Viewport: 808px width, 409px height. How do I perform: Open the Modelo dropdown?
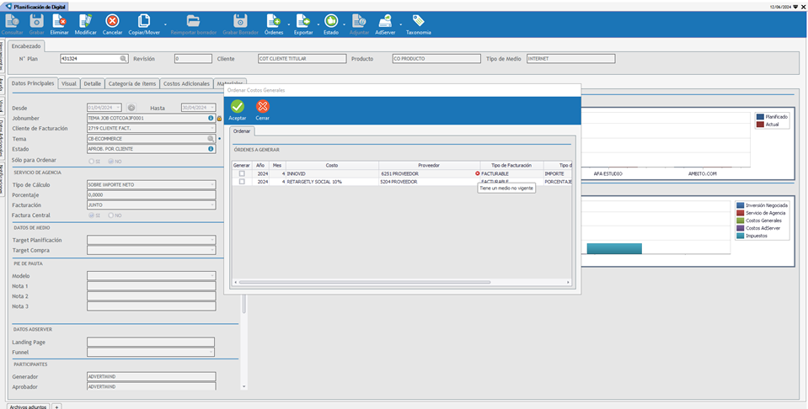(211, 276)
